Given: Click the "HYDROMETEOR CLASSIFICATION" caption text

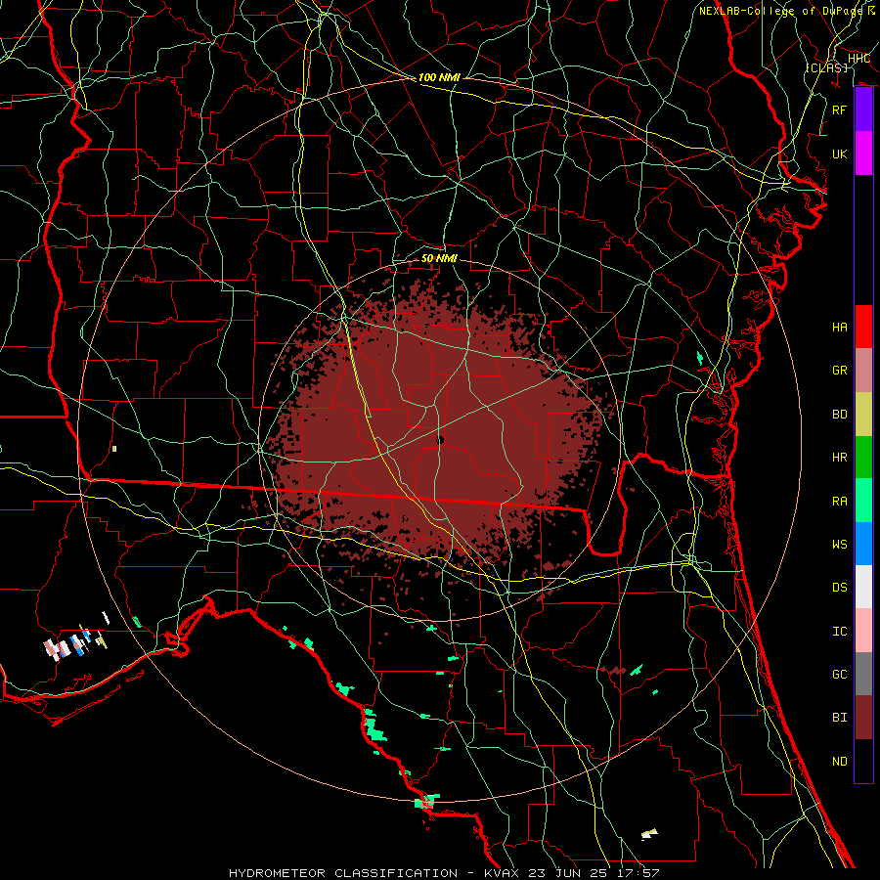Looking at the screenshot, I should click(343, 873).
